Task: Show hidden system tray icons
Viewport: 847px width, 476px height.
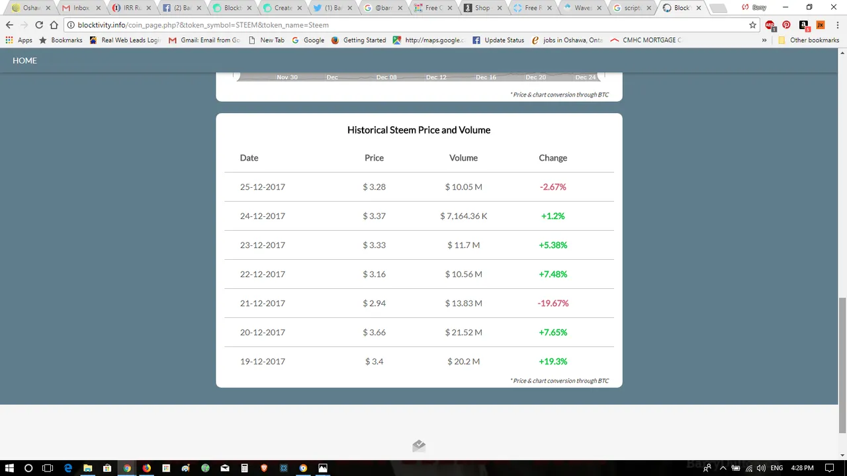Action: 723,468
